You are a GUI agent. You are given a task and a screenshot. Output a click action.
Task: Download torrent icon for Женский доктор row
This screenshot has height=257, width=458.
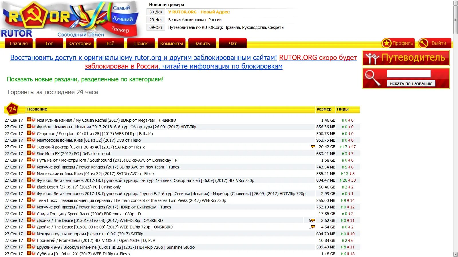[x=29, y=146]
